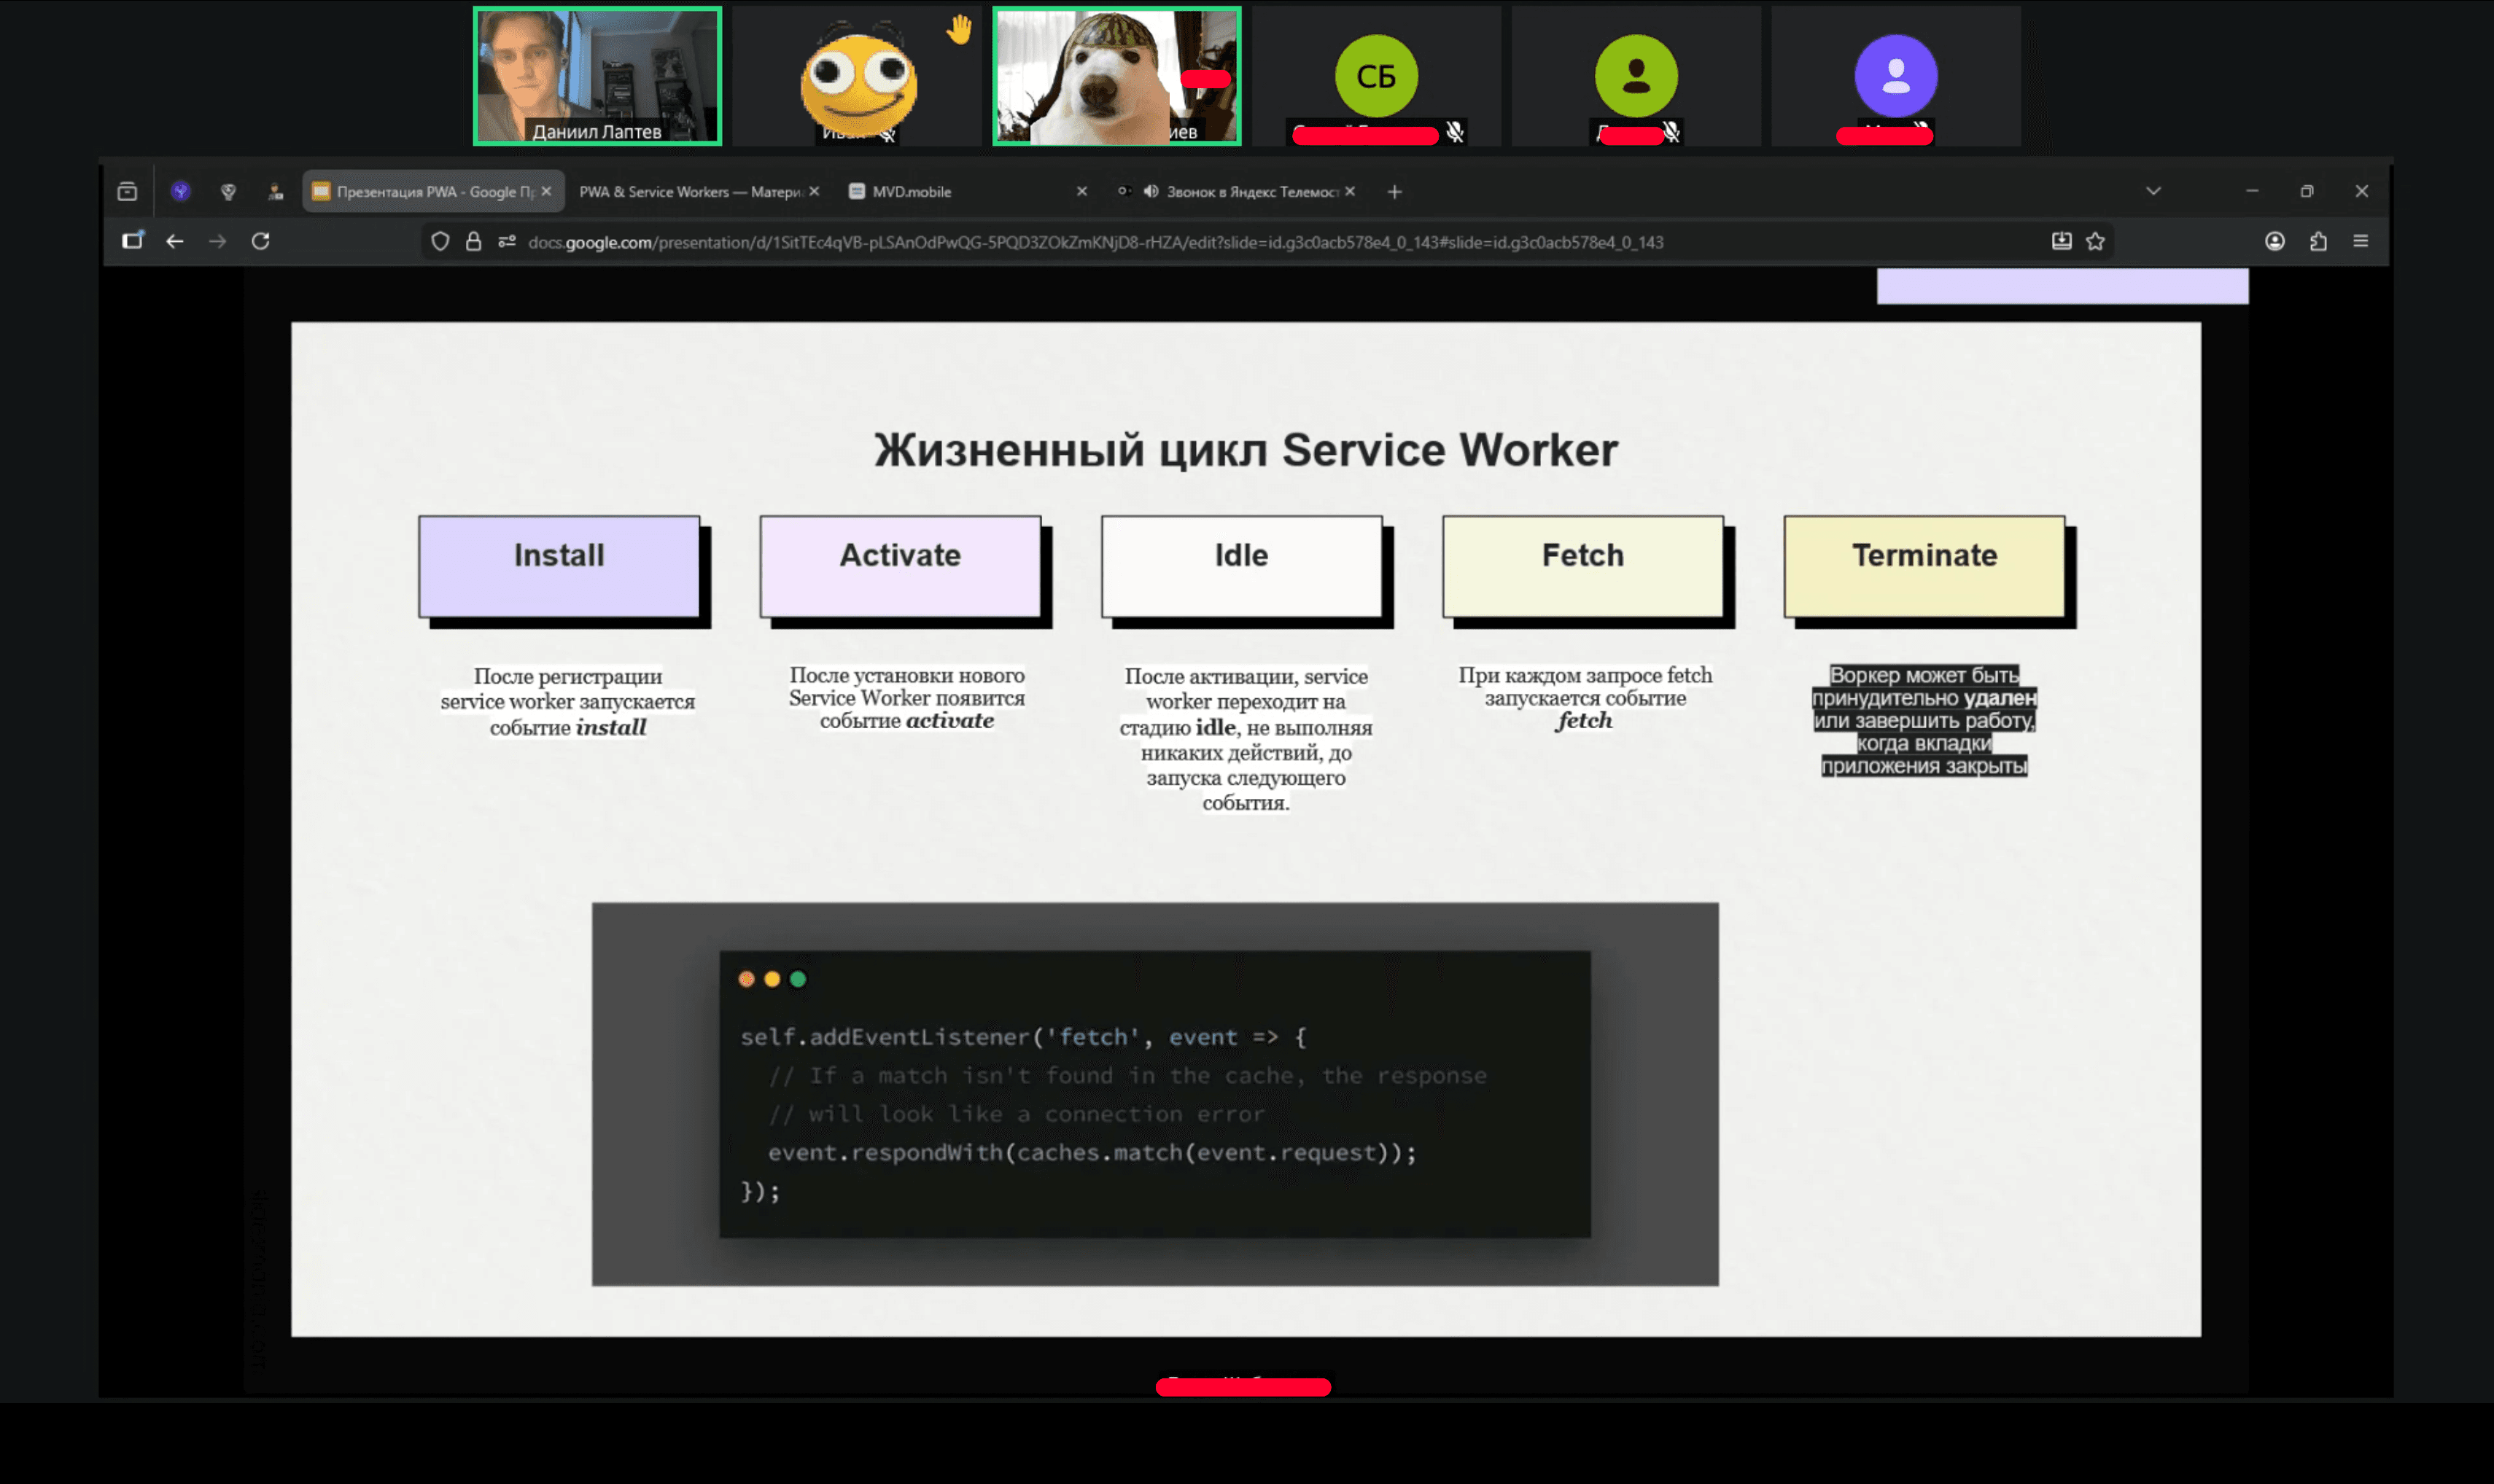This screenshot has width=2494, height=1484.
Task: Open the extensions puzzle icon
Action: 2318,241
